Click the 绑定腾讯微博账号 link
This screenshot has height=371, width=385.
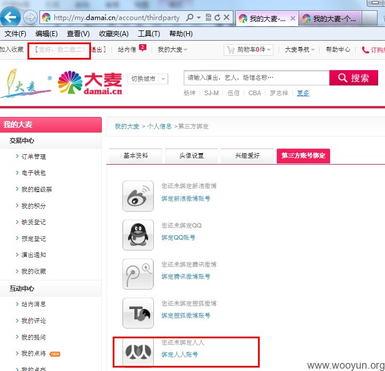pyautogui.click(x=186, y=276)
